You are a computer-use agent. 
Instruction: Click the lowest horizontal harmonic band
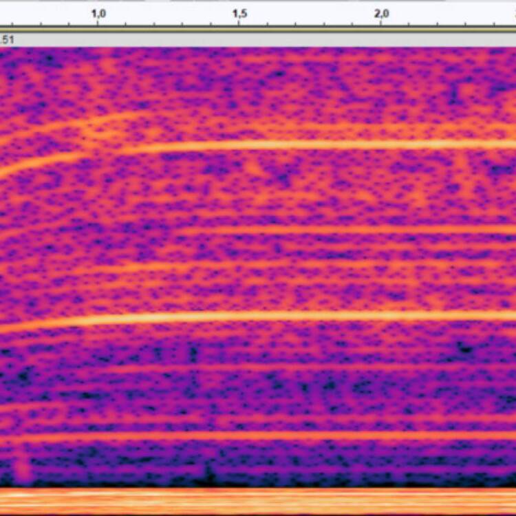click(x=258, y=436)
